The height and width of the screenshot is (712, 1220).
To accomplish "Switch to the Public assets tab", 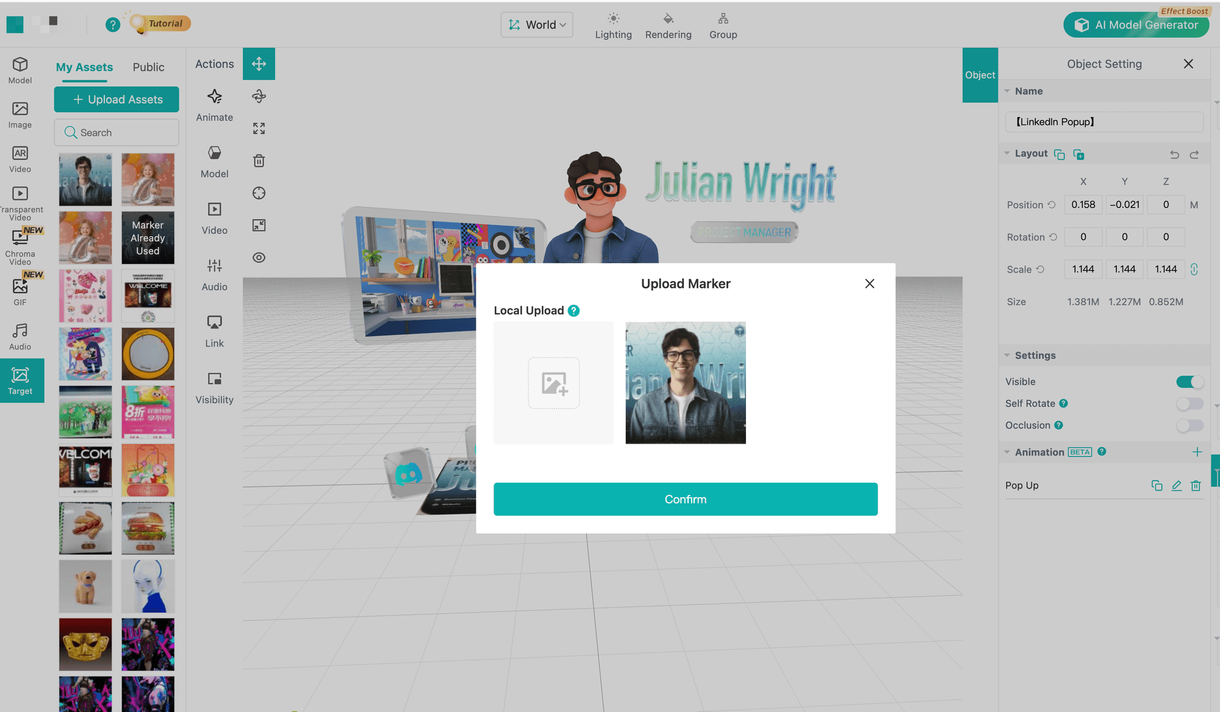I will 148,67.
